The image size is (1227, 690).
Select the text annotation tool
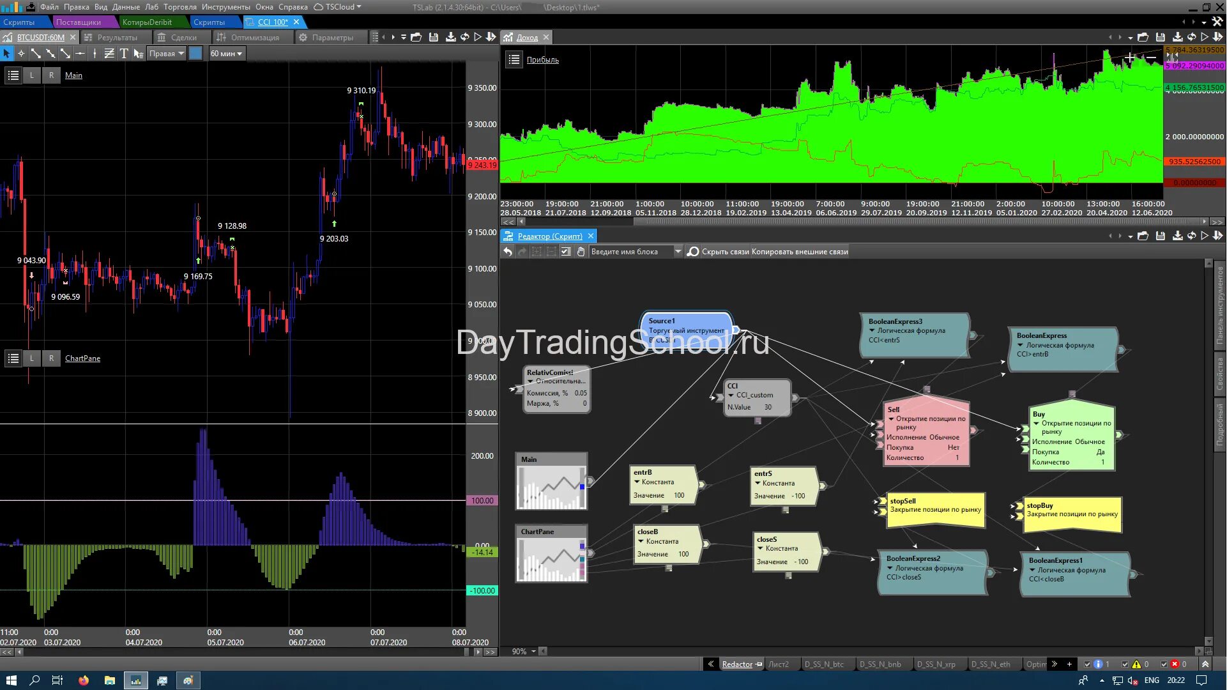[x=124, y=54]
